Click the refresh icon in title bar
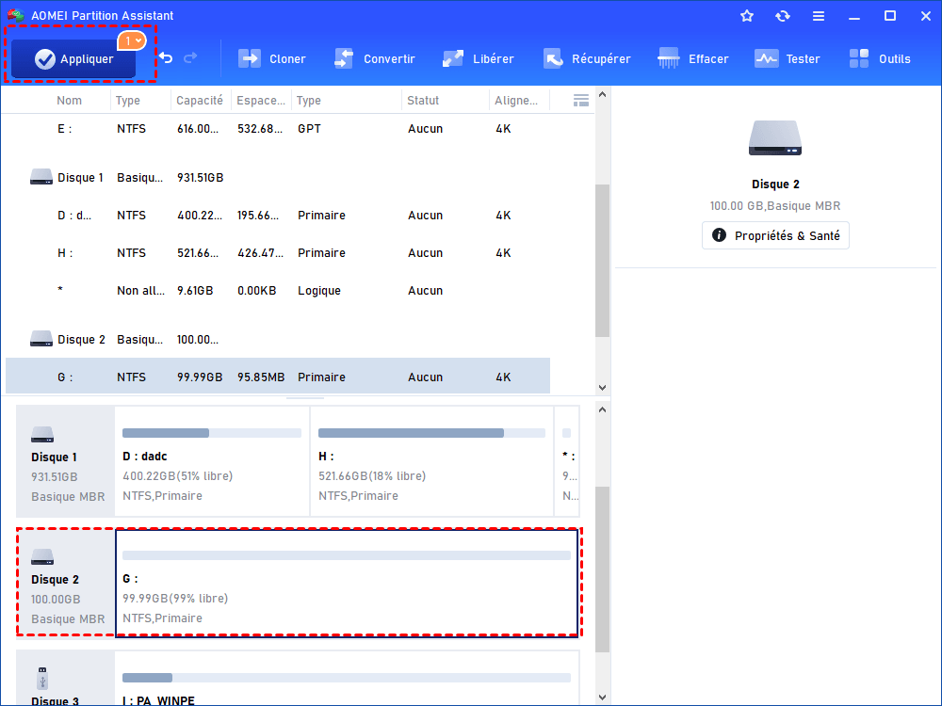The image size is (942, 706). [x=782, y=16]
